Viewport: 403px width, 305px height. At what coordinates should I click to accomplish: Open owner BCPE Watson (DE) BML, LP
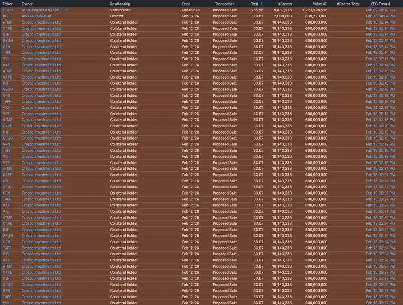point(44,10)
